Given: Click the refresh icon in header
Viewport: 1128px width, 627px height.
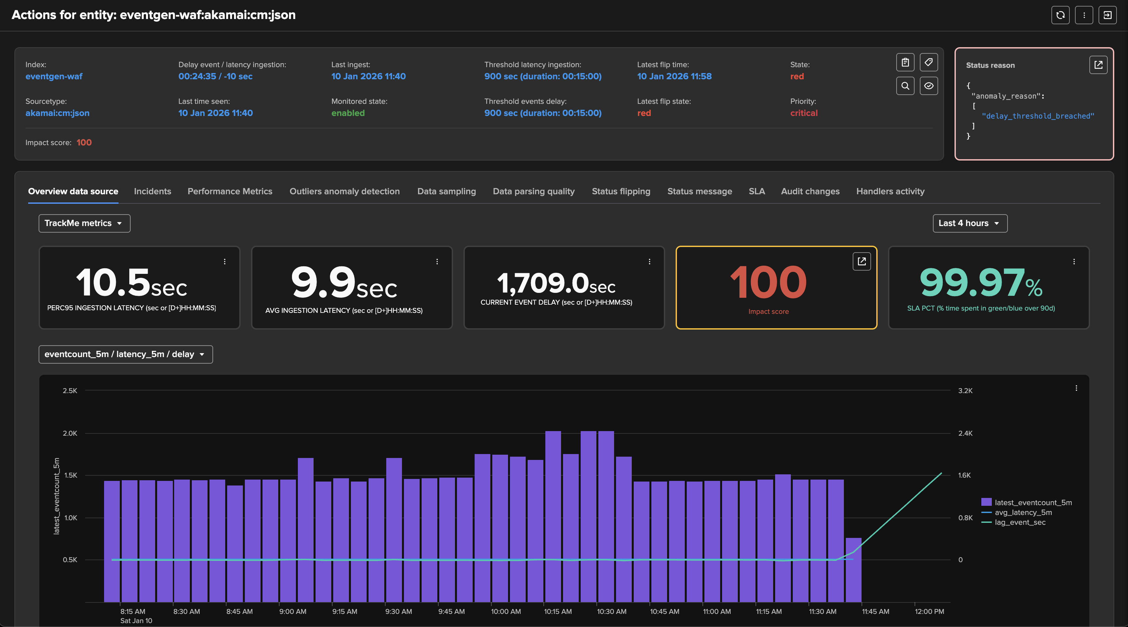Looking at the screenshot, I should click(1060, 15).
